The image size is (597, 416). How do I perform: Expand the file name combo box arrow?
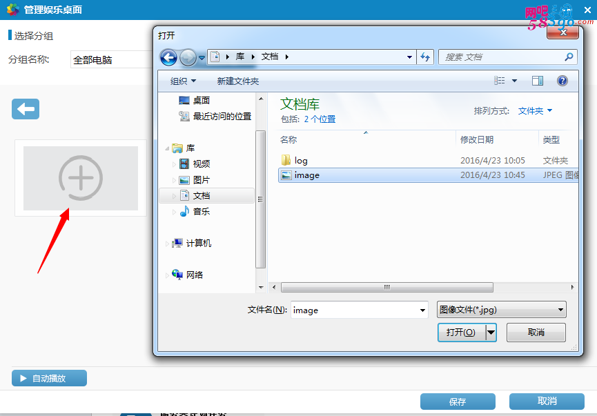tap(422, 310)
